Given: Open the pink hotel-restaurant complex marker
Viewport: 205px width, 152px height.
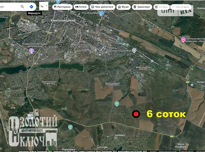Looking at the screenshot, I should pos(184,40).
